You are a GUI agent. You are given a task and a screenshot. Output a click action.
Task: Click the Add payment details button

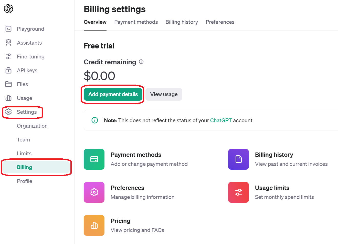click(x=113, y=94)
